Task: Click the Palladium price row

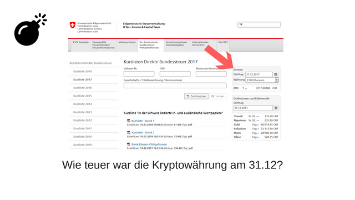Action: (256, 128)
